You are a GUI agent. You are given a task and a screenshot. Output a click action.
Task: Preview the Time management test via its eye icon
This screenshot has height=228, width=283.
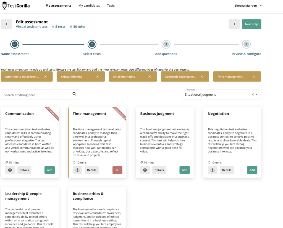[x=77, y=170]
